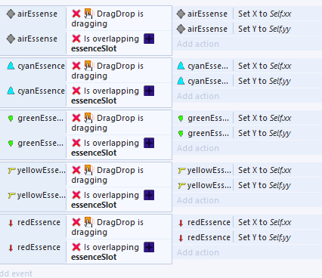Viewport: 322px width, 278px height.
Task: Select redEssence Set X to Self.xx action
Action: tap(247, 223)
